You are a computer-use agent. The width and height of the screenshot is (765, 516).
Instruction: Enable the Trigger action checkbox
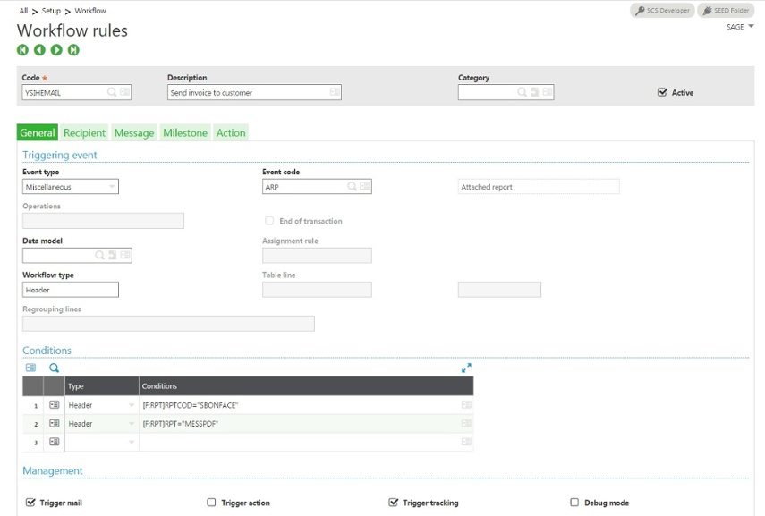tap(211, 502)
